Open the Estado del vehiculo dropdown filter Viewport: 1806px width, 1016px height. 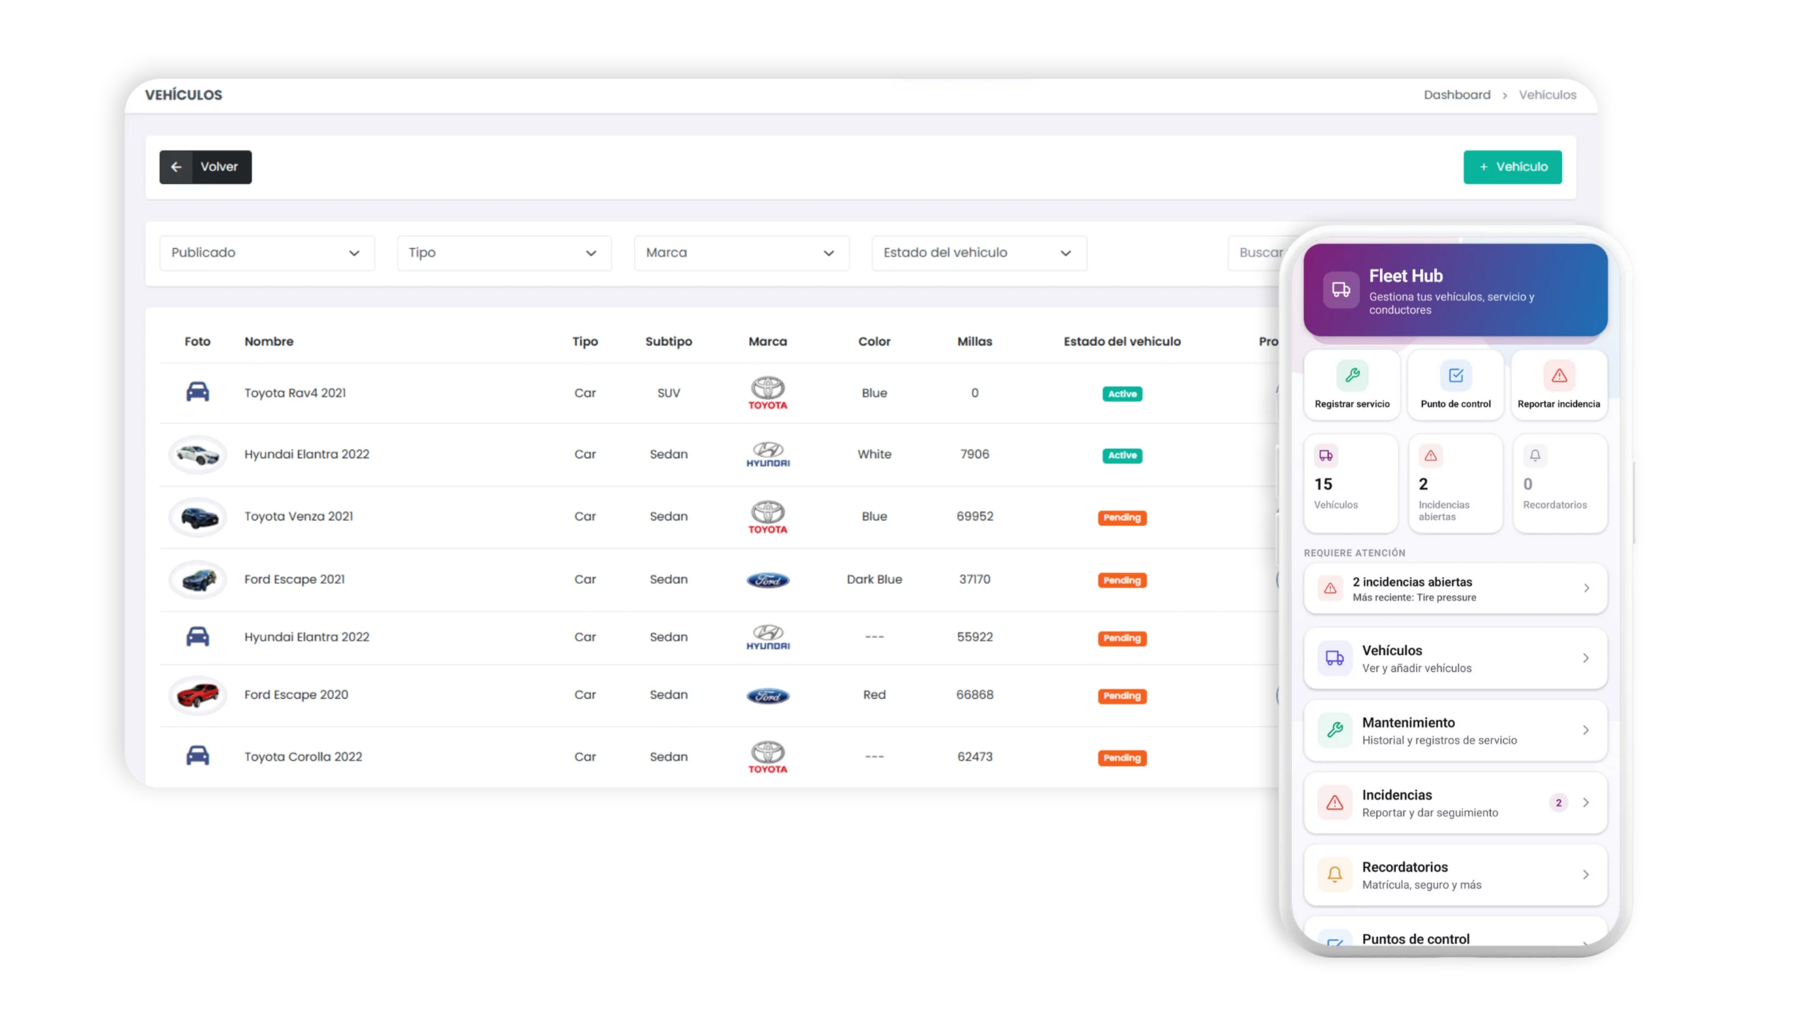[979, 252]
